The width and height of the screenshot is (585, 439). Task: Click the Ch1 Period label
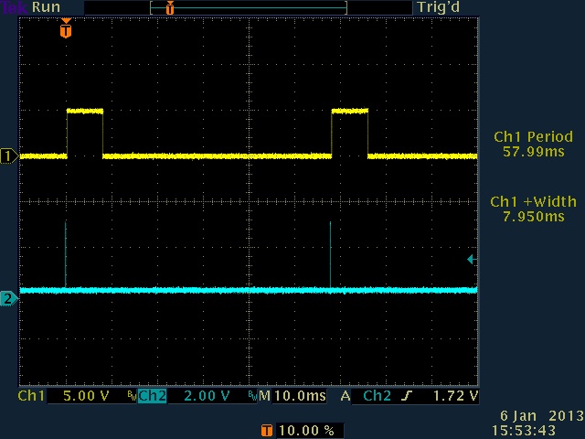tap(533, 136)
